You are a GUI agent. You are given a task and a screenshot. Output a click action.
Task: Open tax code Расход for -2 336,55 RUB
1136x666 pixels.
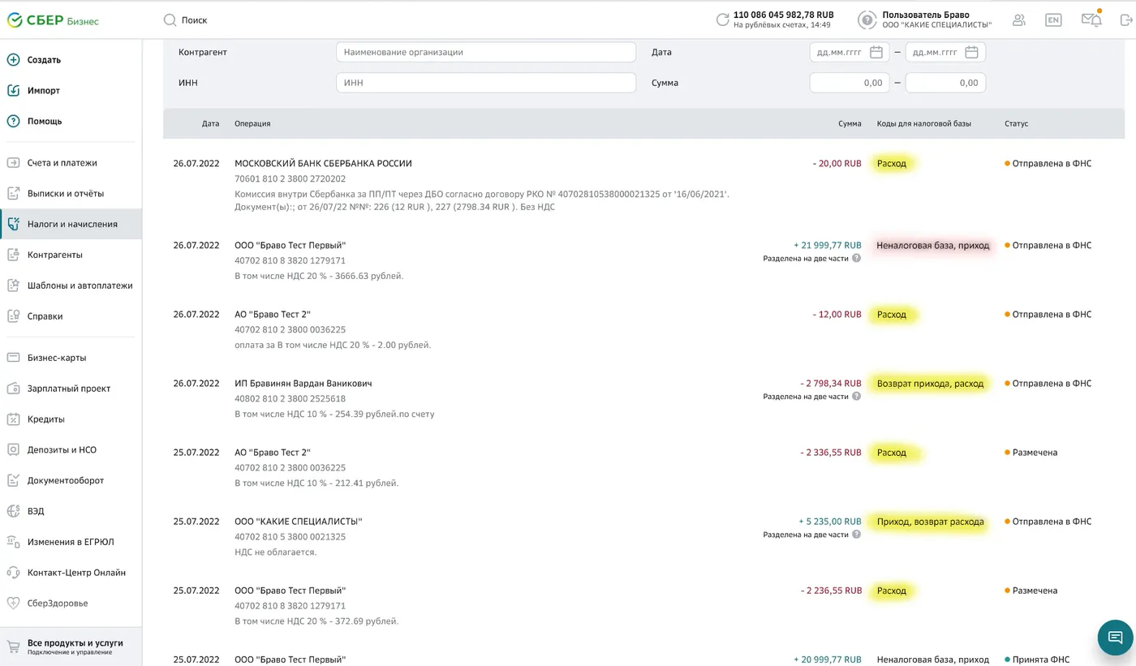coord(892,453)
